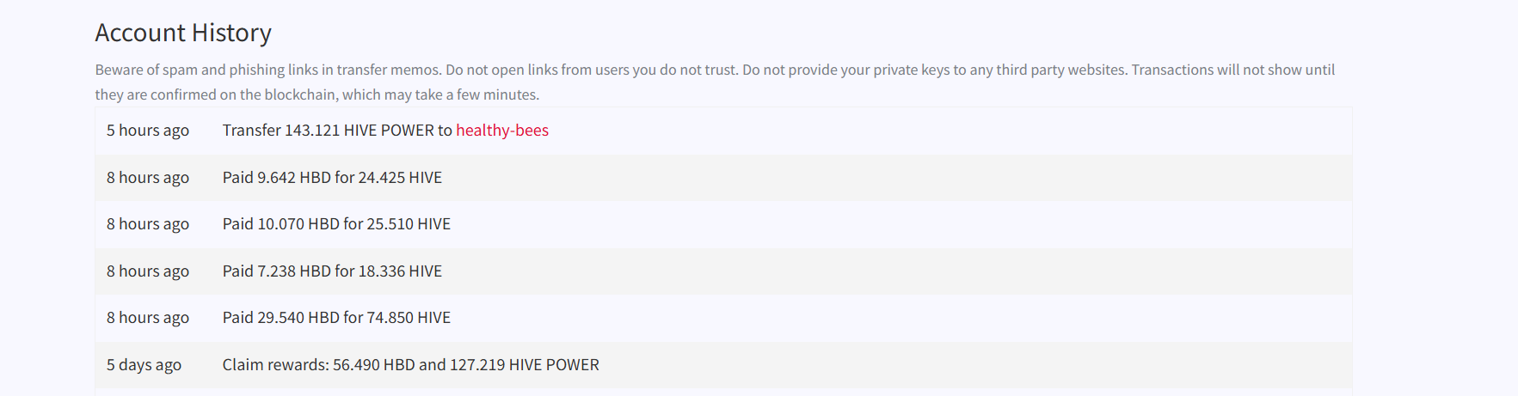The height and width of the screenshot is (396, 1518).
Task: Select the Transfer 143.121 HIVE POWER entry
Action: point(385,131)
